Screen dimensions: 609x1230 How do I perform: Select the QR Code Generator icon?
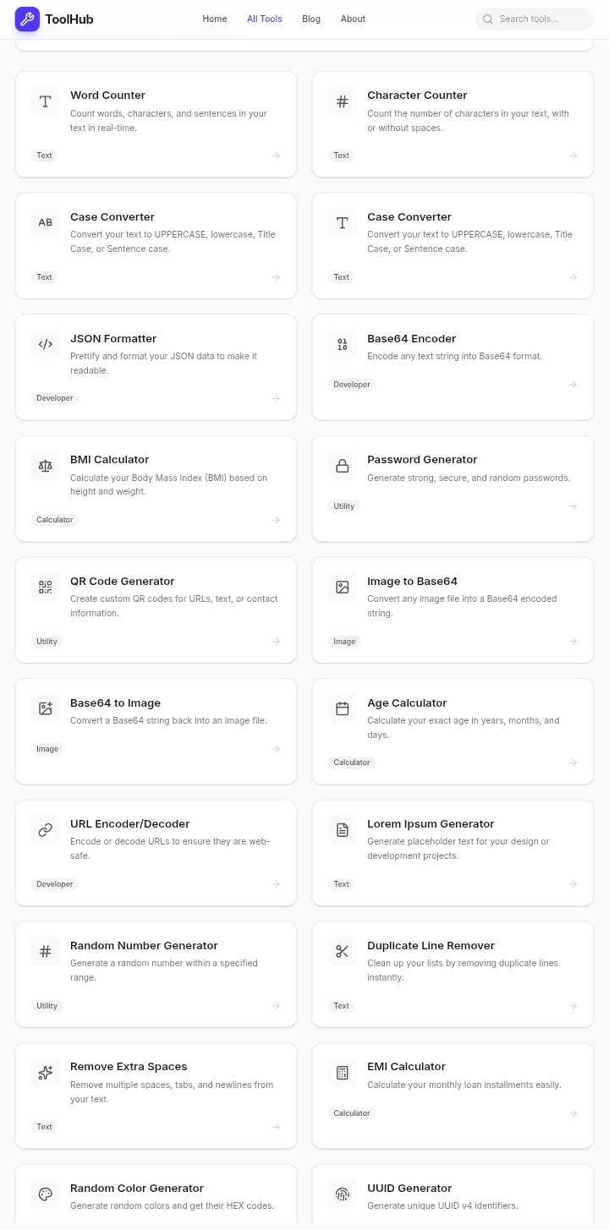point(45,587)
